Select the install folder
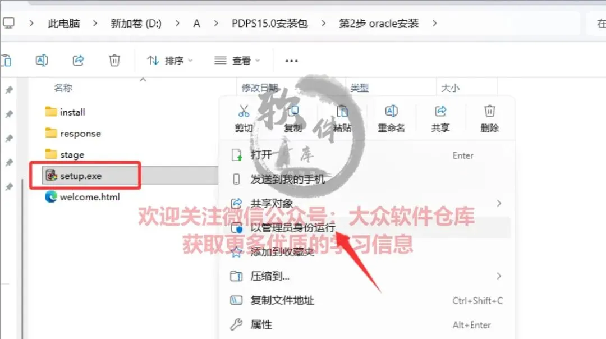Screen dimensions: 606x339 click(x=65, y=112)
